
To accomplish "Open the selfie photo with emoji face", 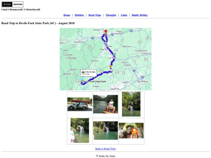I will pos(131,131).
